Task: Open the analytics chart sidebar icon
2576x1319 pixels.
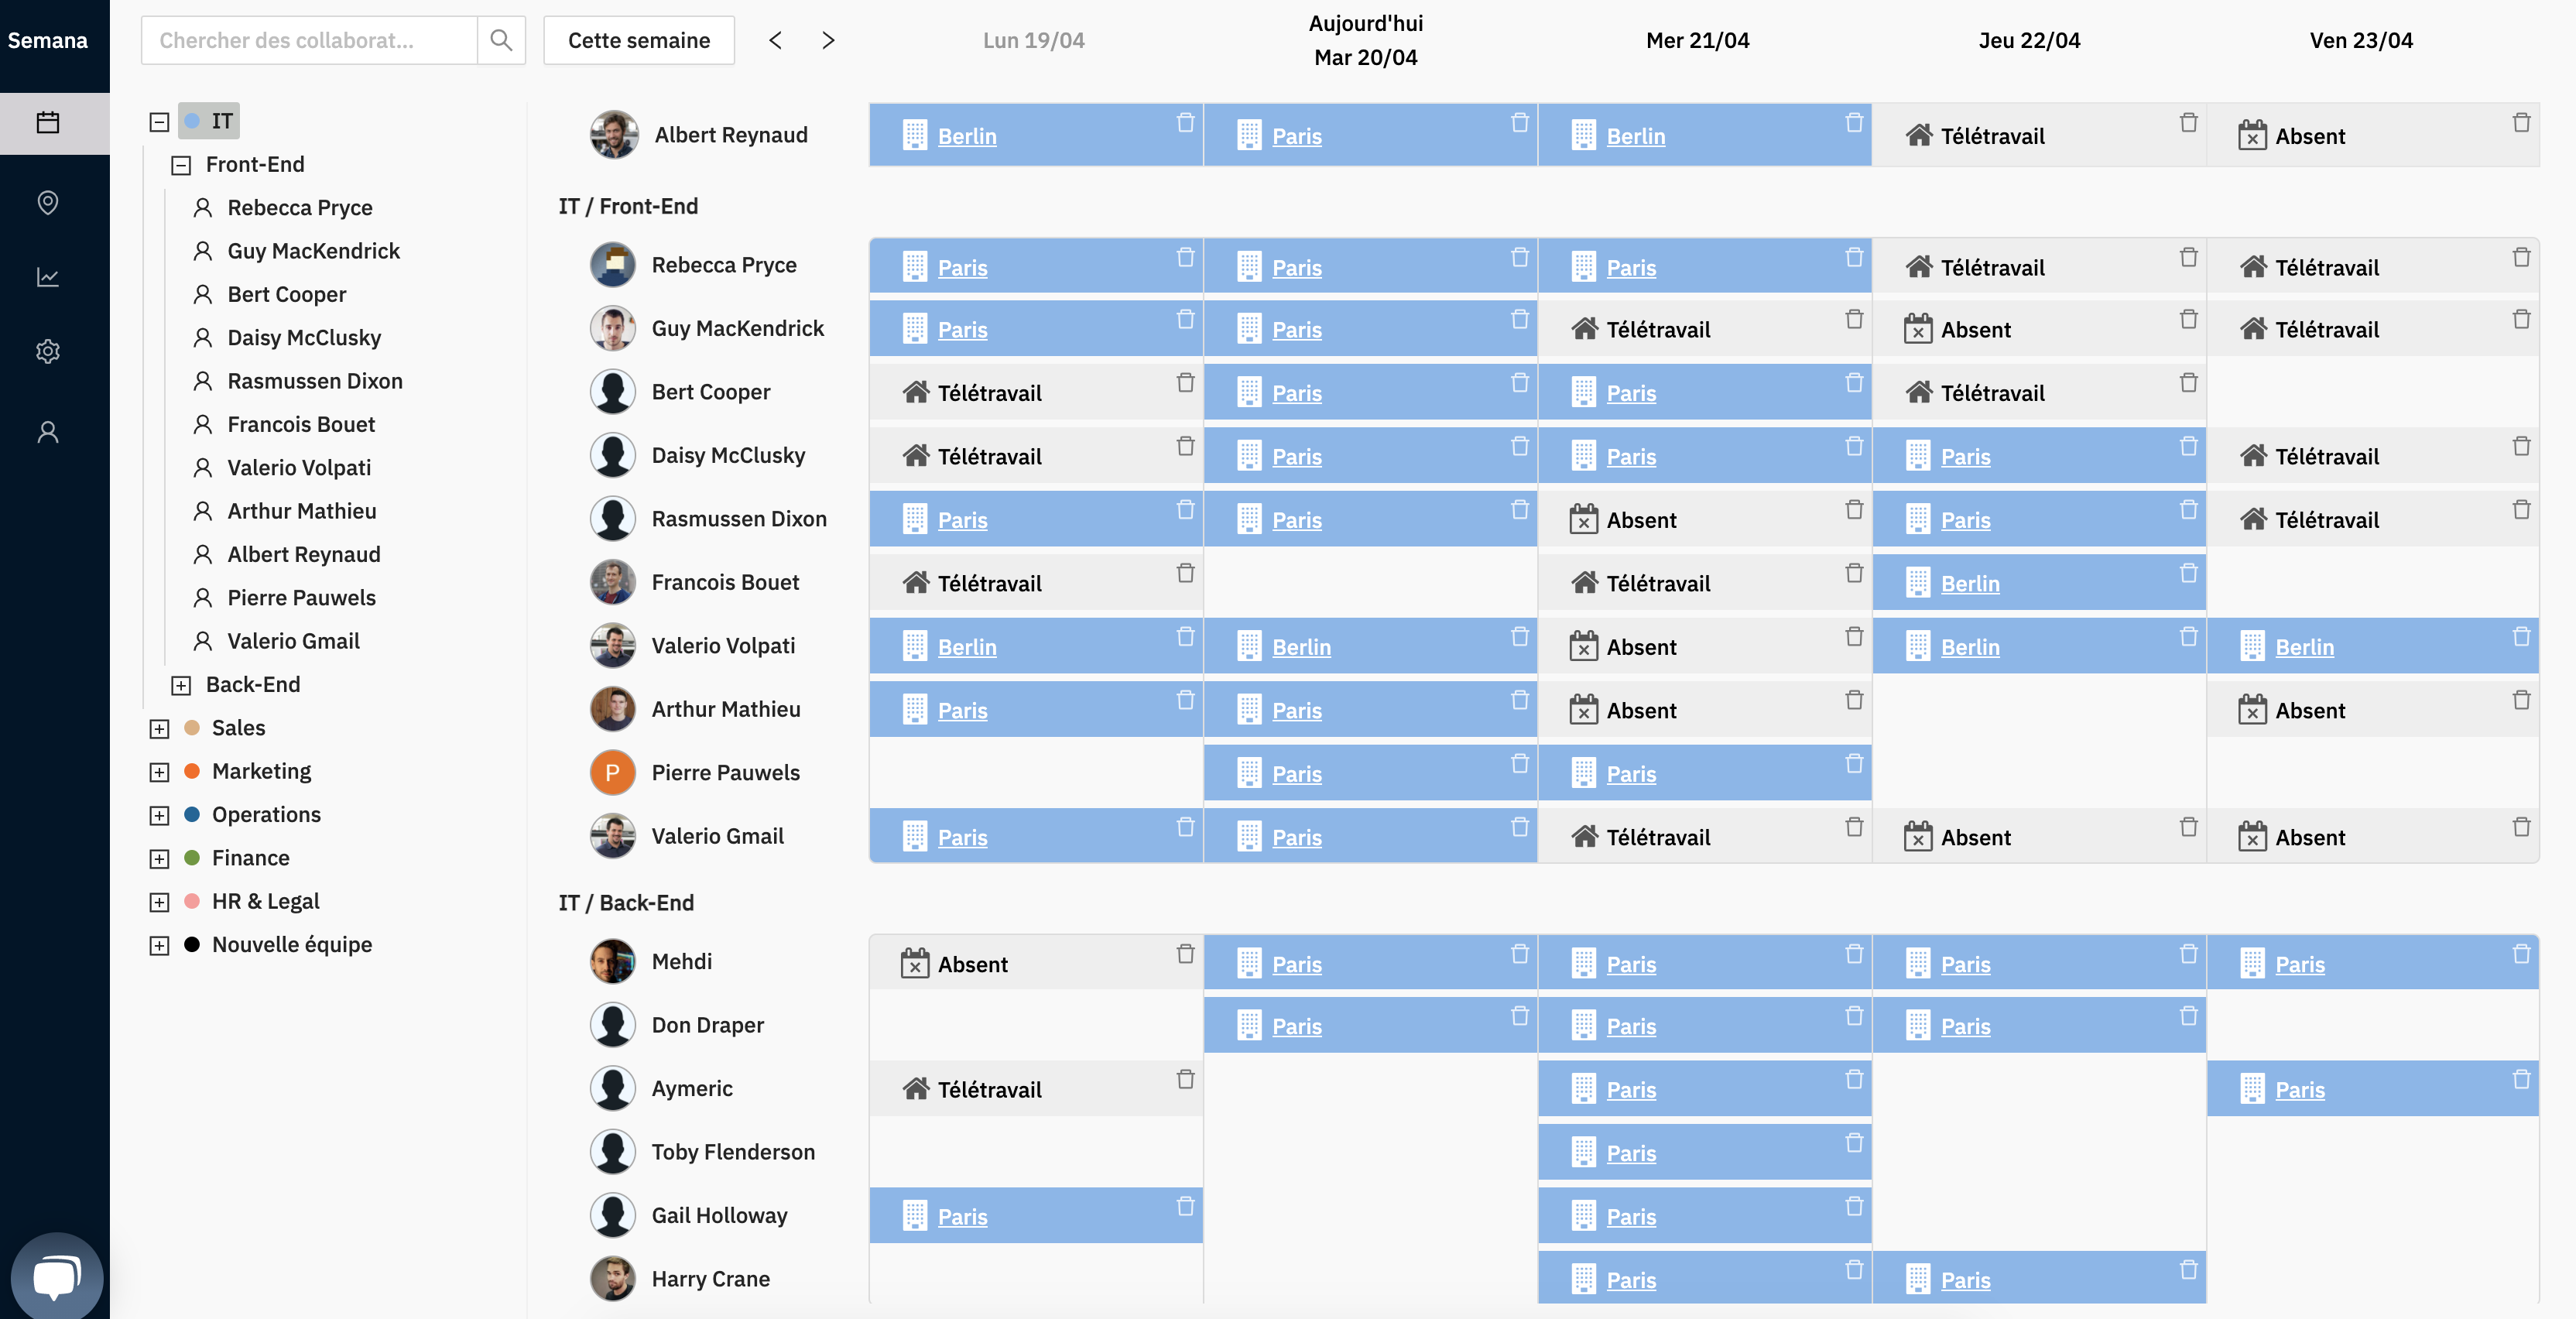Action: click(48, 277)
